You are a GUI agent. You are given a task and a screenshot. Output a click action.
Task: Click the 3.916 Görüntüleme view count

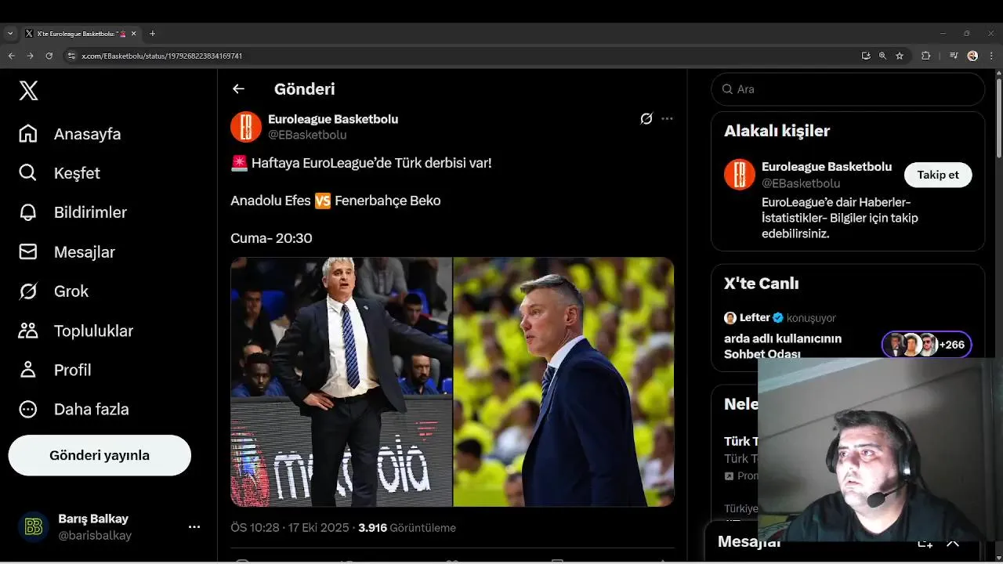[407, 528]
